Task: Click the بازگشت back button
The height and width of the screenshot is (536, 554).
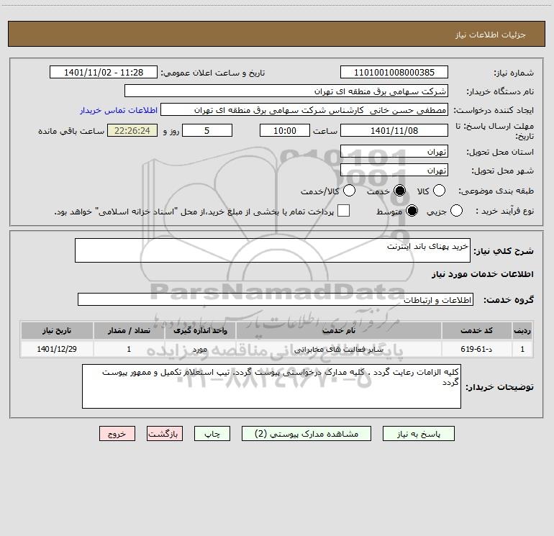Action: pyautogui.click(x=165, y=434)
